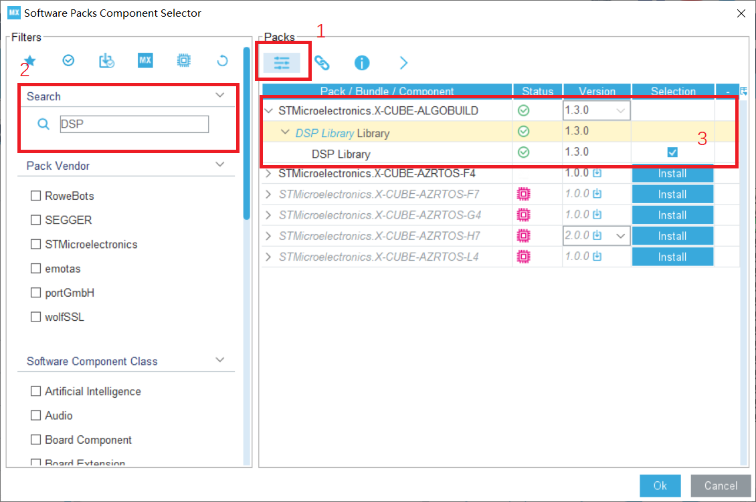756x502 pixels.
Task: Collapse the X-CUBE-ALGOBUILD pack row
Action: [x=268, y=110]
